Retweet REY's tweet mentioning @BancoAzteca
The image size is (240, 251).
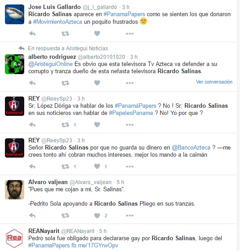click(65, 167)
